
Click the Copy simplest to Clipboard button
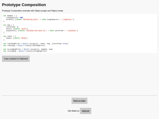16,59
